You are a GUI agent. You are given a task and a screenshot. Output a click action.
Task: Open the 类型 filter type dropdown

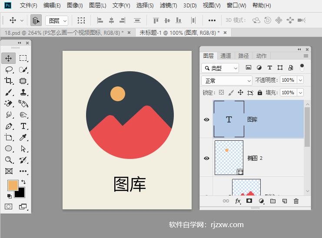click(x=220, y=68)
